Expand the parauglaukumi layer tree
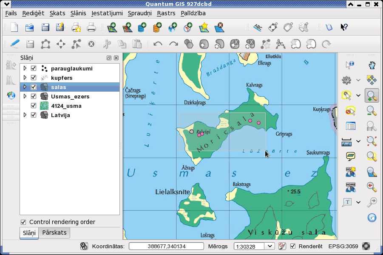 pyautogui.click(x=25, y=68)
